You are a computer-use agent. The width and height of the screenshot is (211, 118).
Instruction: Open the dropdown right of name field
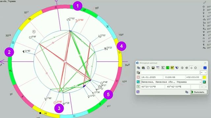pyautogui.click(x=203, y=73)
